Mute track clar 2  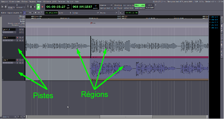click(x=20, y=60)
